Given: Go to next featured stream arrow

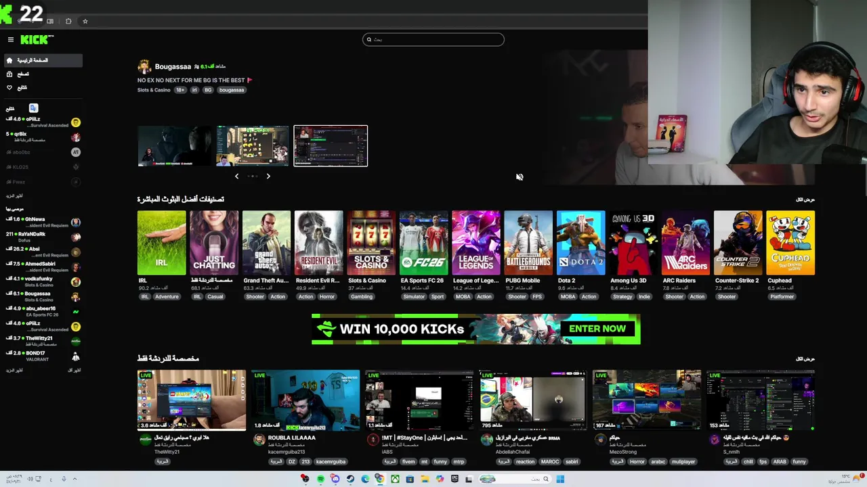Looking at the screenshot, I should click(268, 176).
